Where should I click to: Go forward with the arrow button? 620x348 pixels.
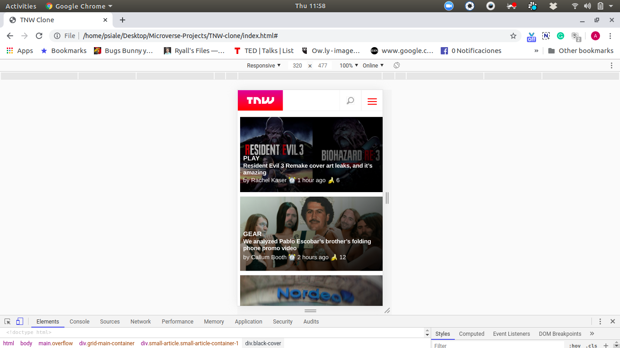coord(25,36)
